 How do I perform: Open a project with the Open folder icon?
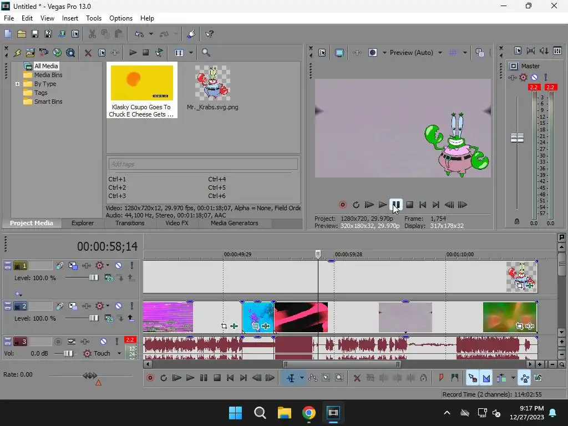click(x=22, y=34)
